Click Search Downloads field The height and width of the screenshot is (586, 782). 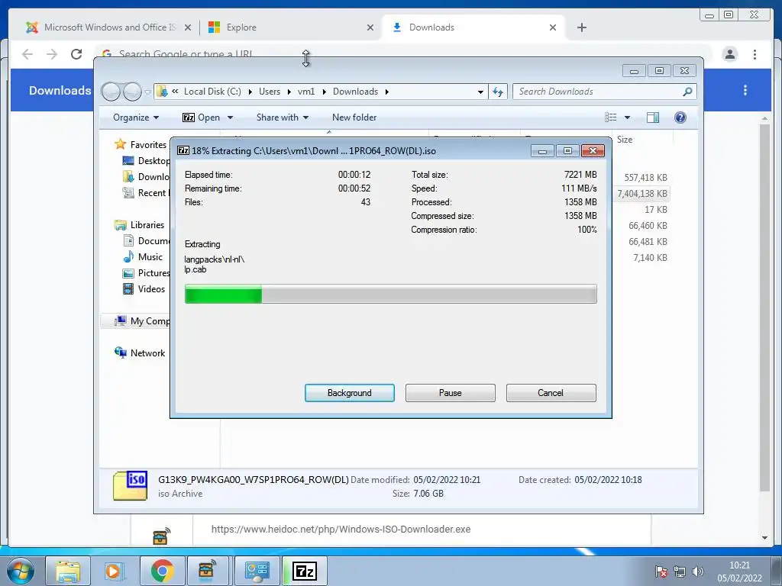coord(599,92)
